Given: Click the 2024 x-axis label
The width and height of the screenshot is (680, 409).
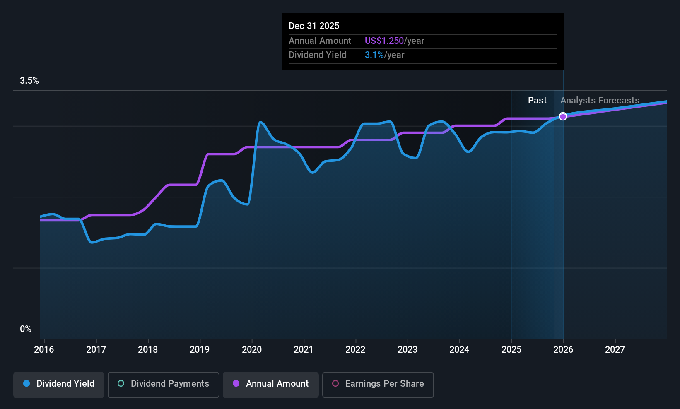Looking at the screenshot, I should click(x=459, y=350).
